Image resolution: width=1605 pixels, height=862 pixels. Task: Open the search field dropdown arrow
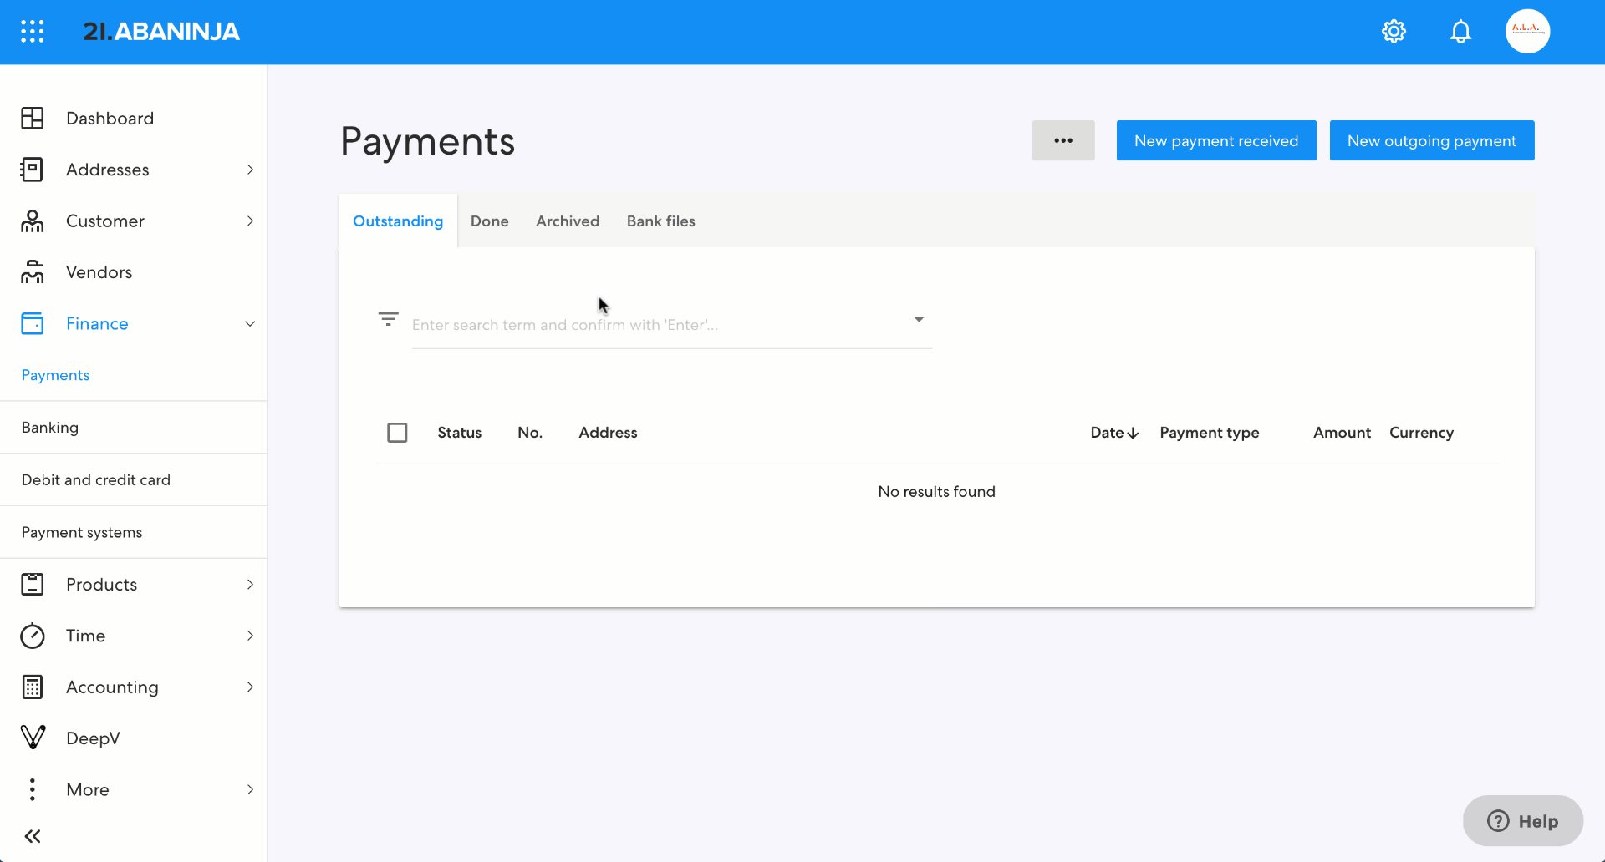919,319
